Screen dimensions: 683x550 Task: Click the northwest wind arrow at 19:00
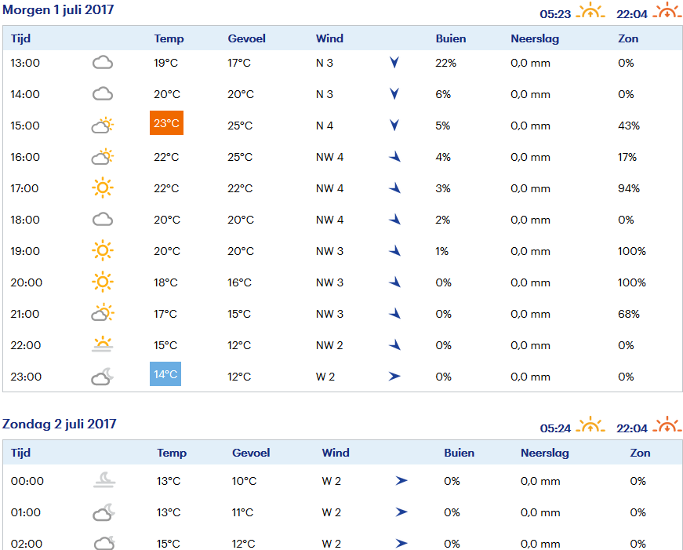394,250
